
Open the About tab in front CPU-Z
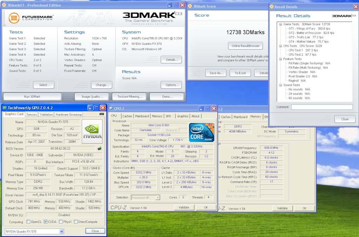point(195,116)
